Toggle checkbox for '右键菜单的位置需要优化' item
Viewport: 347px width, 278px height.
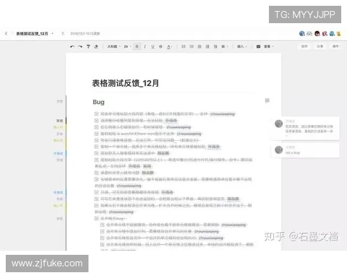(x=97, y=179)
